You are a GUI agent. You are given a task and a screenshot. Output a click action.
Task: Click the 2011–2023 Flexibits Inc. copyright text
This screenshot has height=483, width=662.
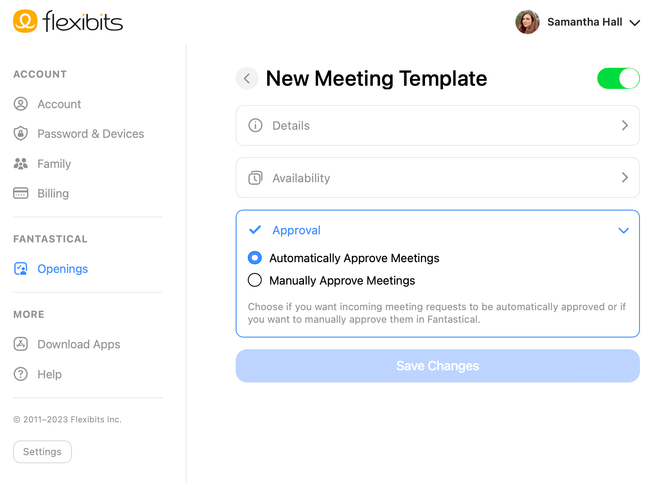pyautogui.click(x=67, y=419)
